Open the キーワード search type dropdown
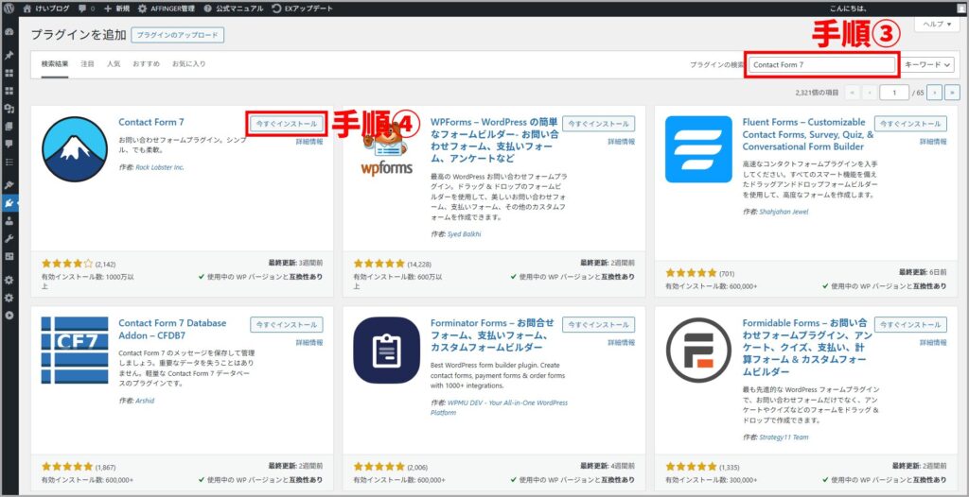 point(927,64)
